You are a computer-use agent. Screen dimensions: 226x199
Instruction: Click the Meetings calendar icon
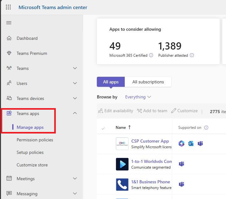[x=9, y=178]
